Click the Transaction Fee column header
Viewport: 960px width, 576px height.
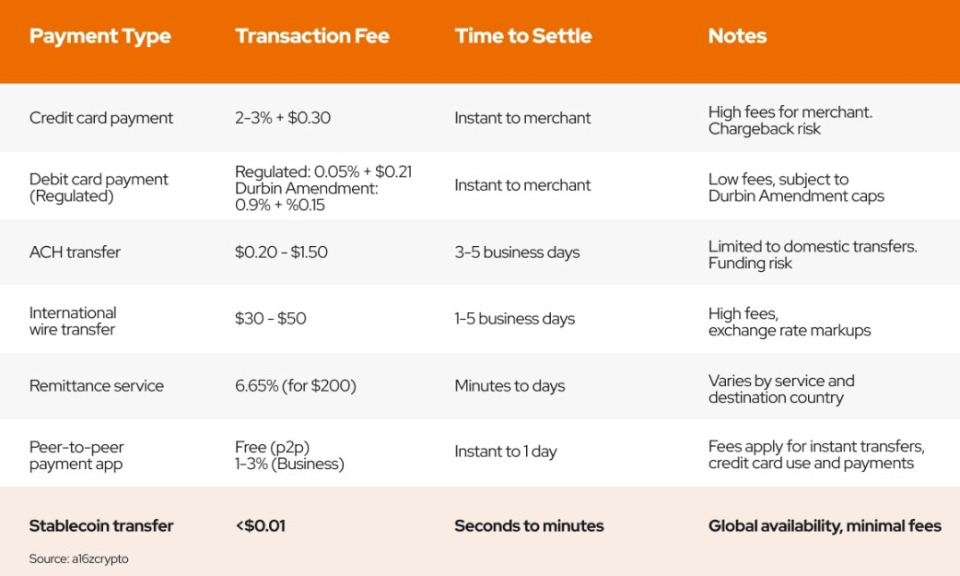(311, 37)
